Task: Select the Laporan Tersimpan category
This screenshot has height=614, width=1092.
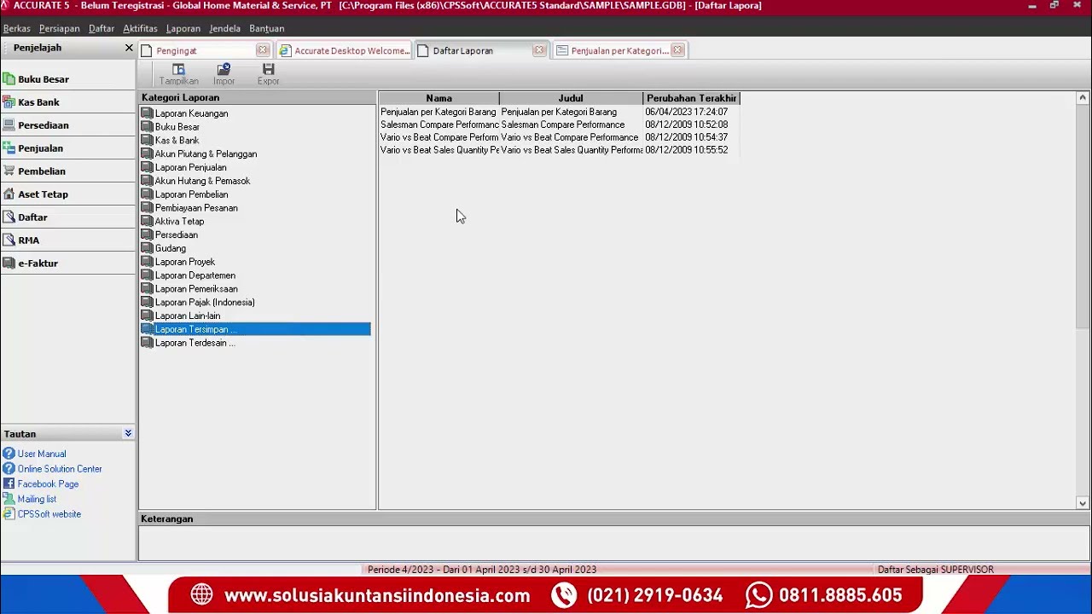Action: pyautogui.click(x=255, y=329)
